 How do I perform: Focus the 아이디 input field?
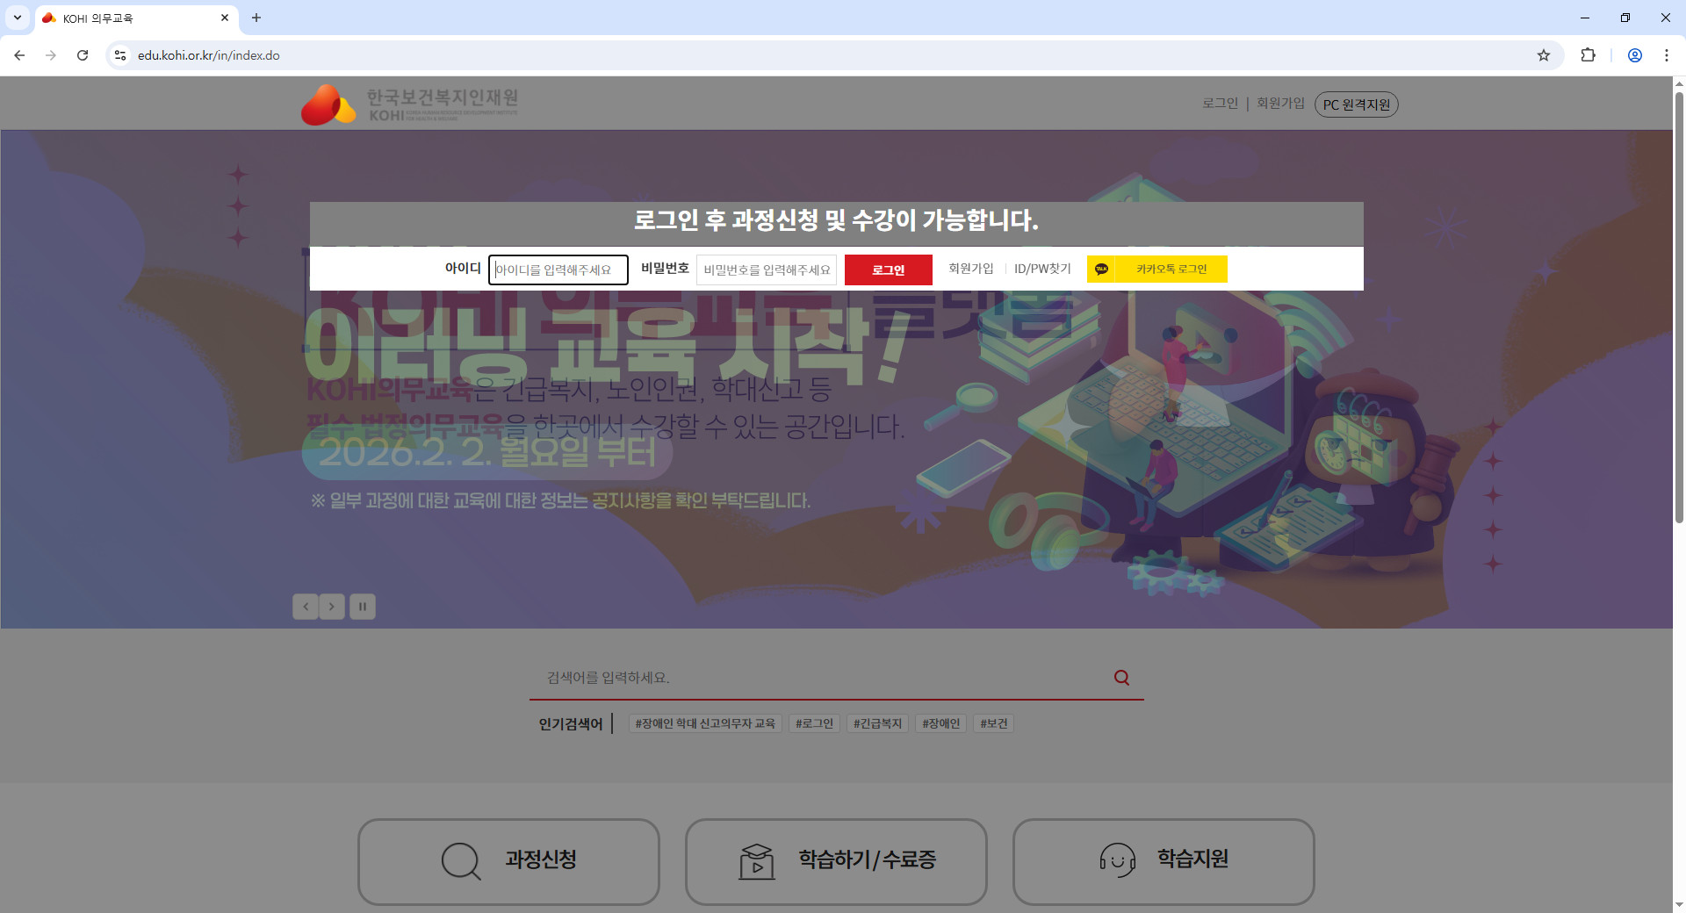[x=558, y=270]
